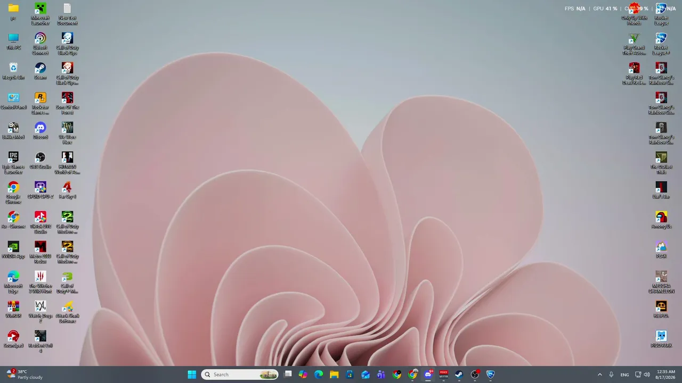The width and height of the screenshot is (682, 383).
Task: Click the Play Grand Theft Auto shortcut
Action: click(634, 44)
